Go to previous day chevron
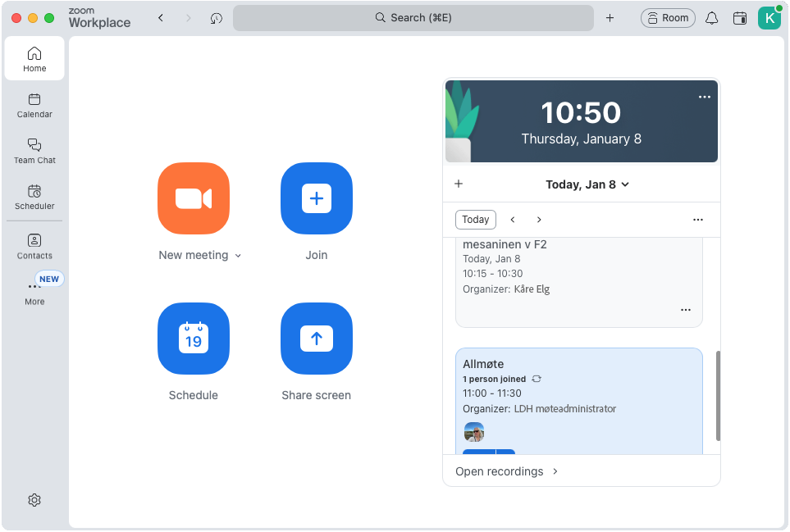The image size is (790, 532). pyautogui.click(x=513, y=220)
